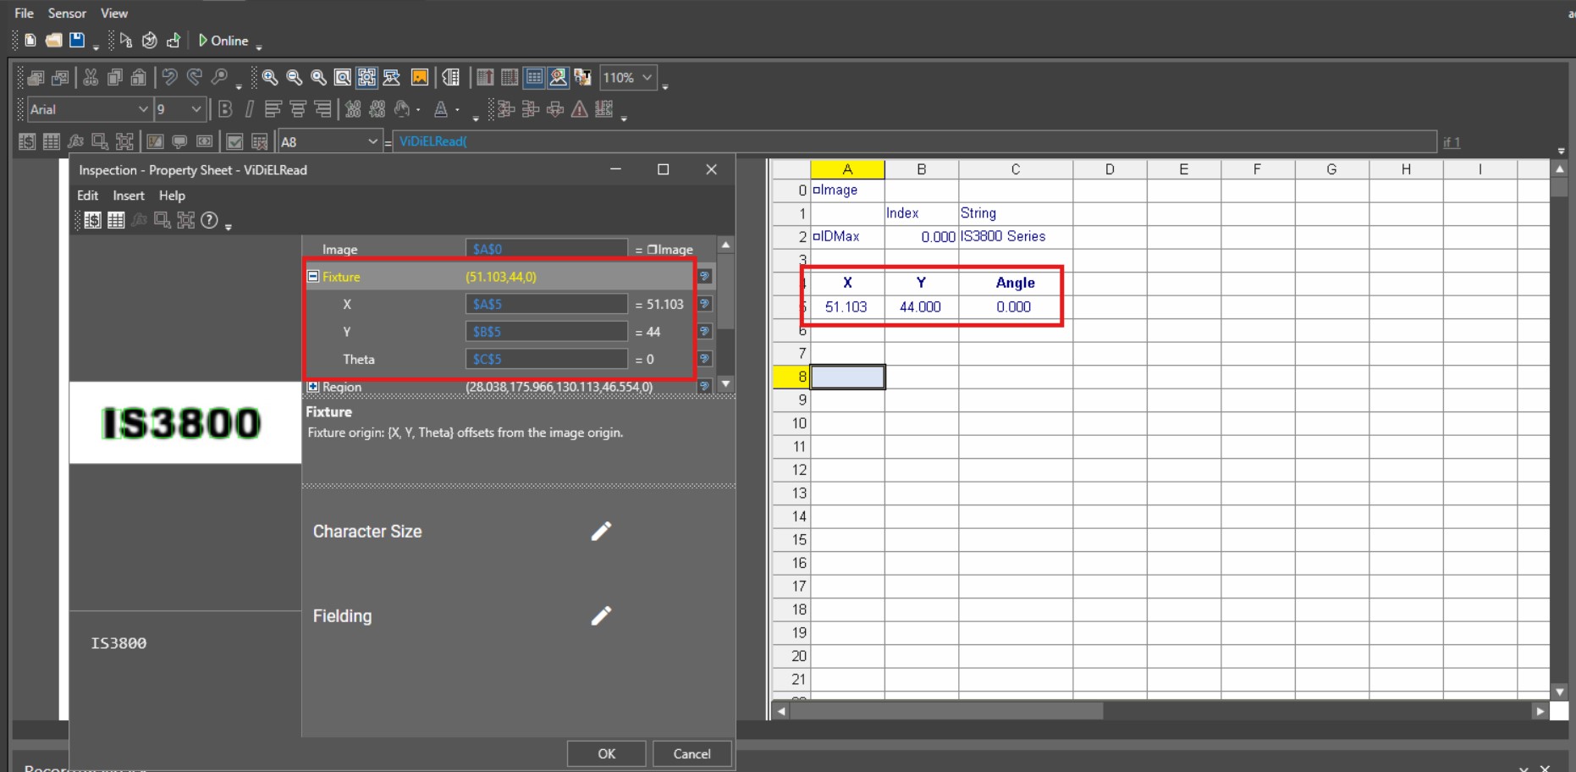Collapse the Fixture property group
Viewport: 1576px width, 772px height.
click(x=313, y=277)
